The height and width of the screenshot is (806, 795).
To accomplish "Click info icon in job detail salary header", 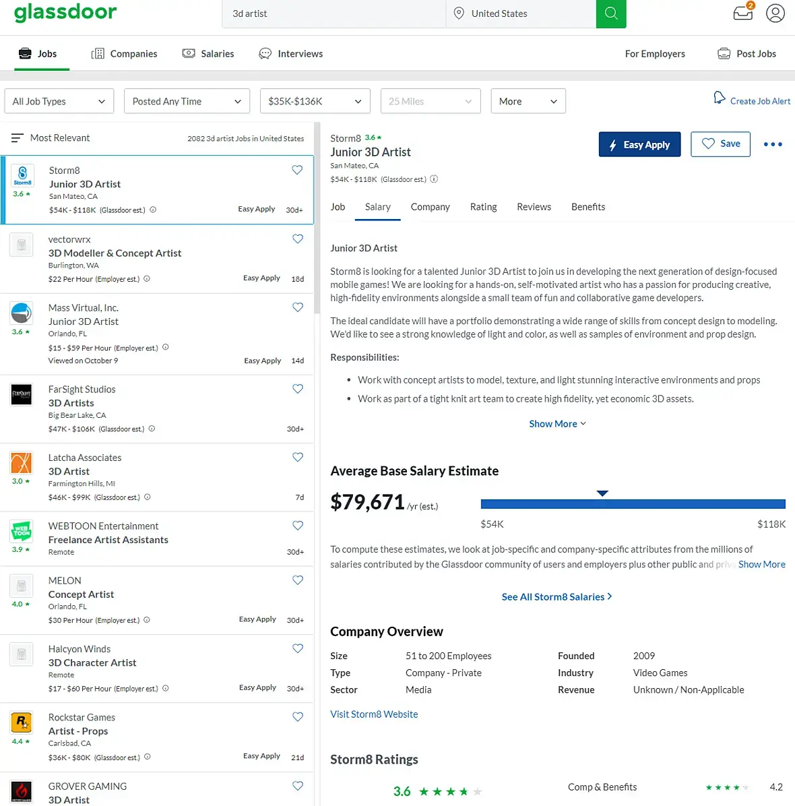I will coord(434,179).
